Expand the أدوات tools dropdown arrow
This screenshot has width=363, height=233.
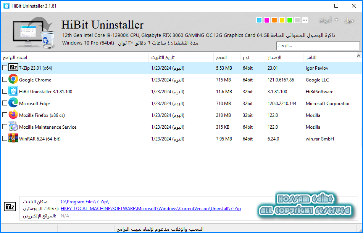tap(336, 20)
